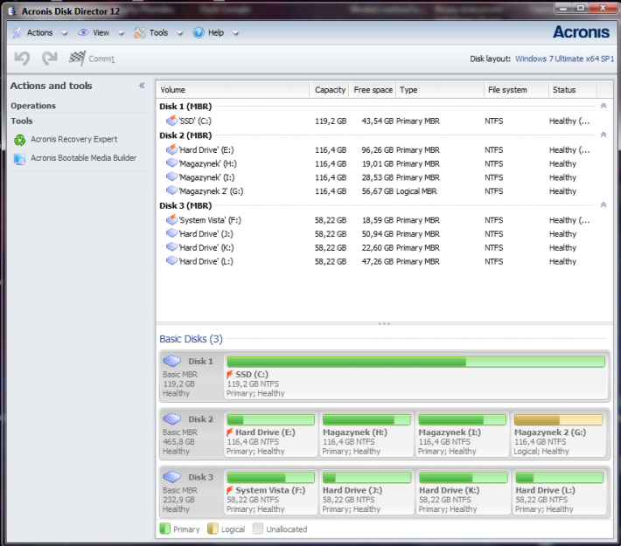Viewport: 621px width, 546px height.
Task: Click the pane splitter grip dots
Action: click(x=384, y=323)
